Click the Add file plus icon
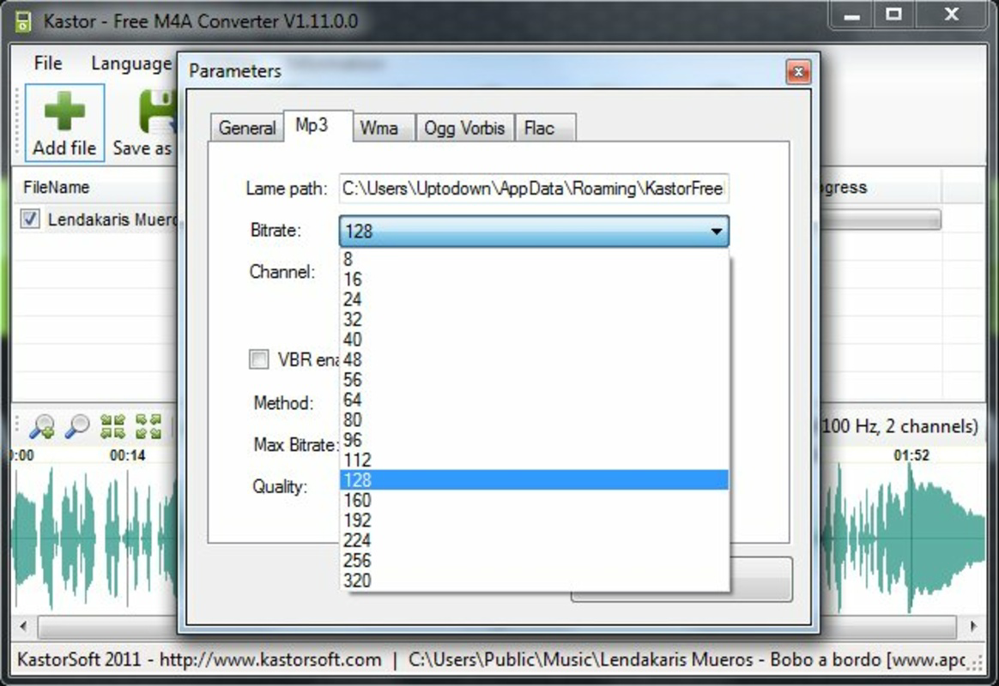Image resolution: width=999 pixels, height=686 pixels. pyautogui.click(x=64, y=111)
